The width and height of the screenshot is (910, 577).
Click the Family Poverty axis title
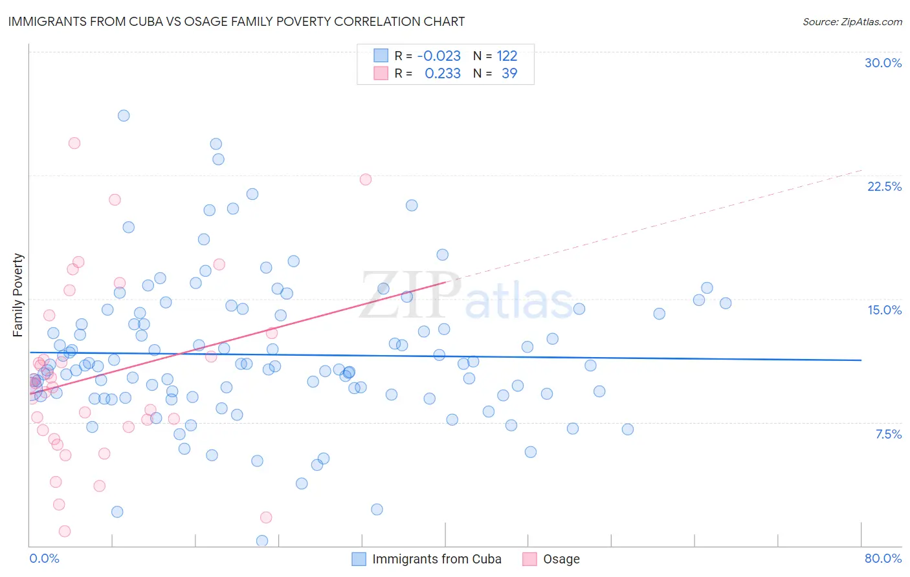click(17, 295)
